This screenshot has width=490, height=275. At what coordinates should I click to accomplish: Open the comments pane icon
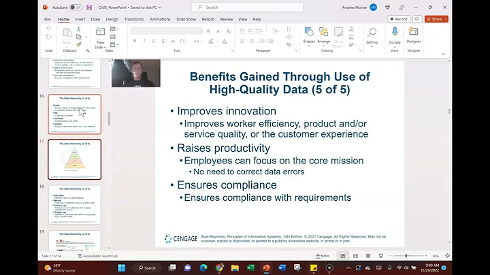(417, 19)
